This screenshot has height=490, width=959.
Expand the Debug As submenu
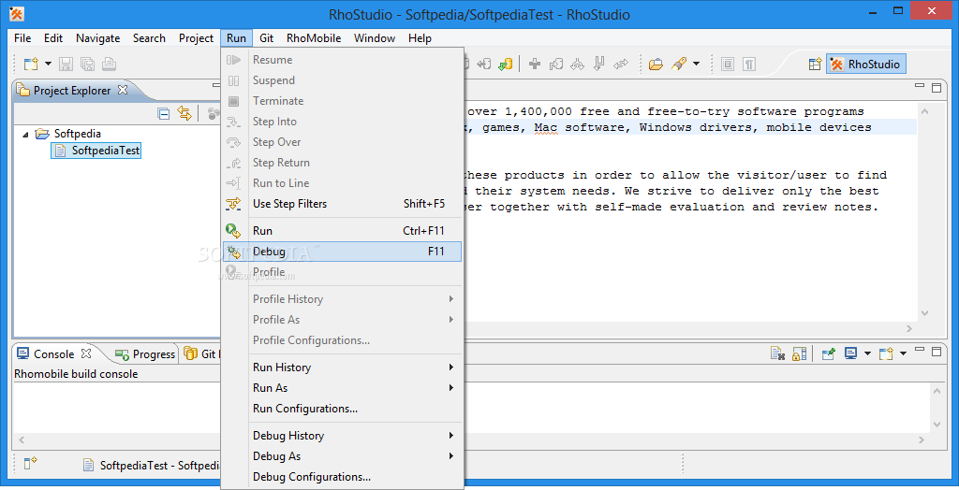342,456
